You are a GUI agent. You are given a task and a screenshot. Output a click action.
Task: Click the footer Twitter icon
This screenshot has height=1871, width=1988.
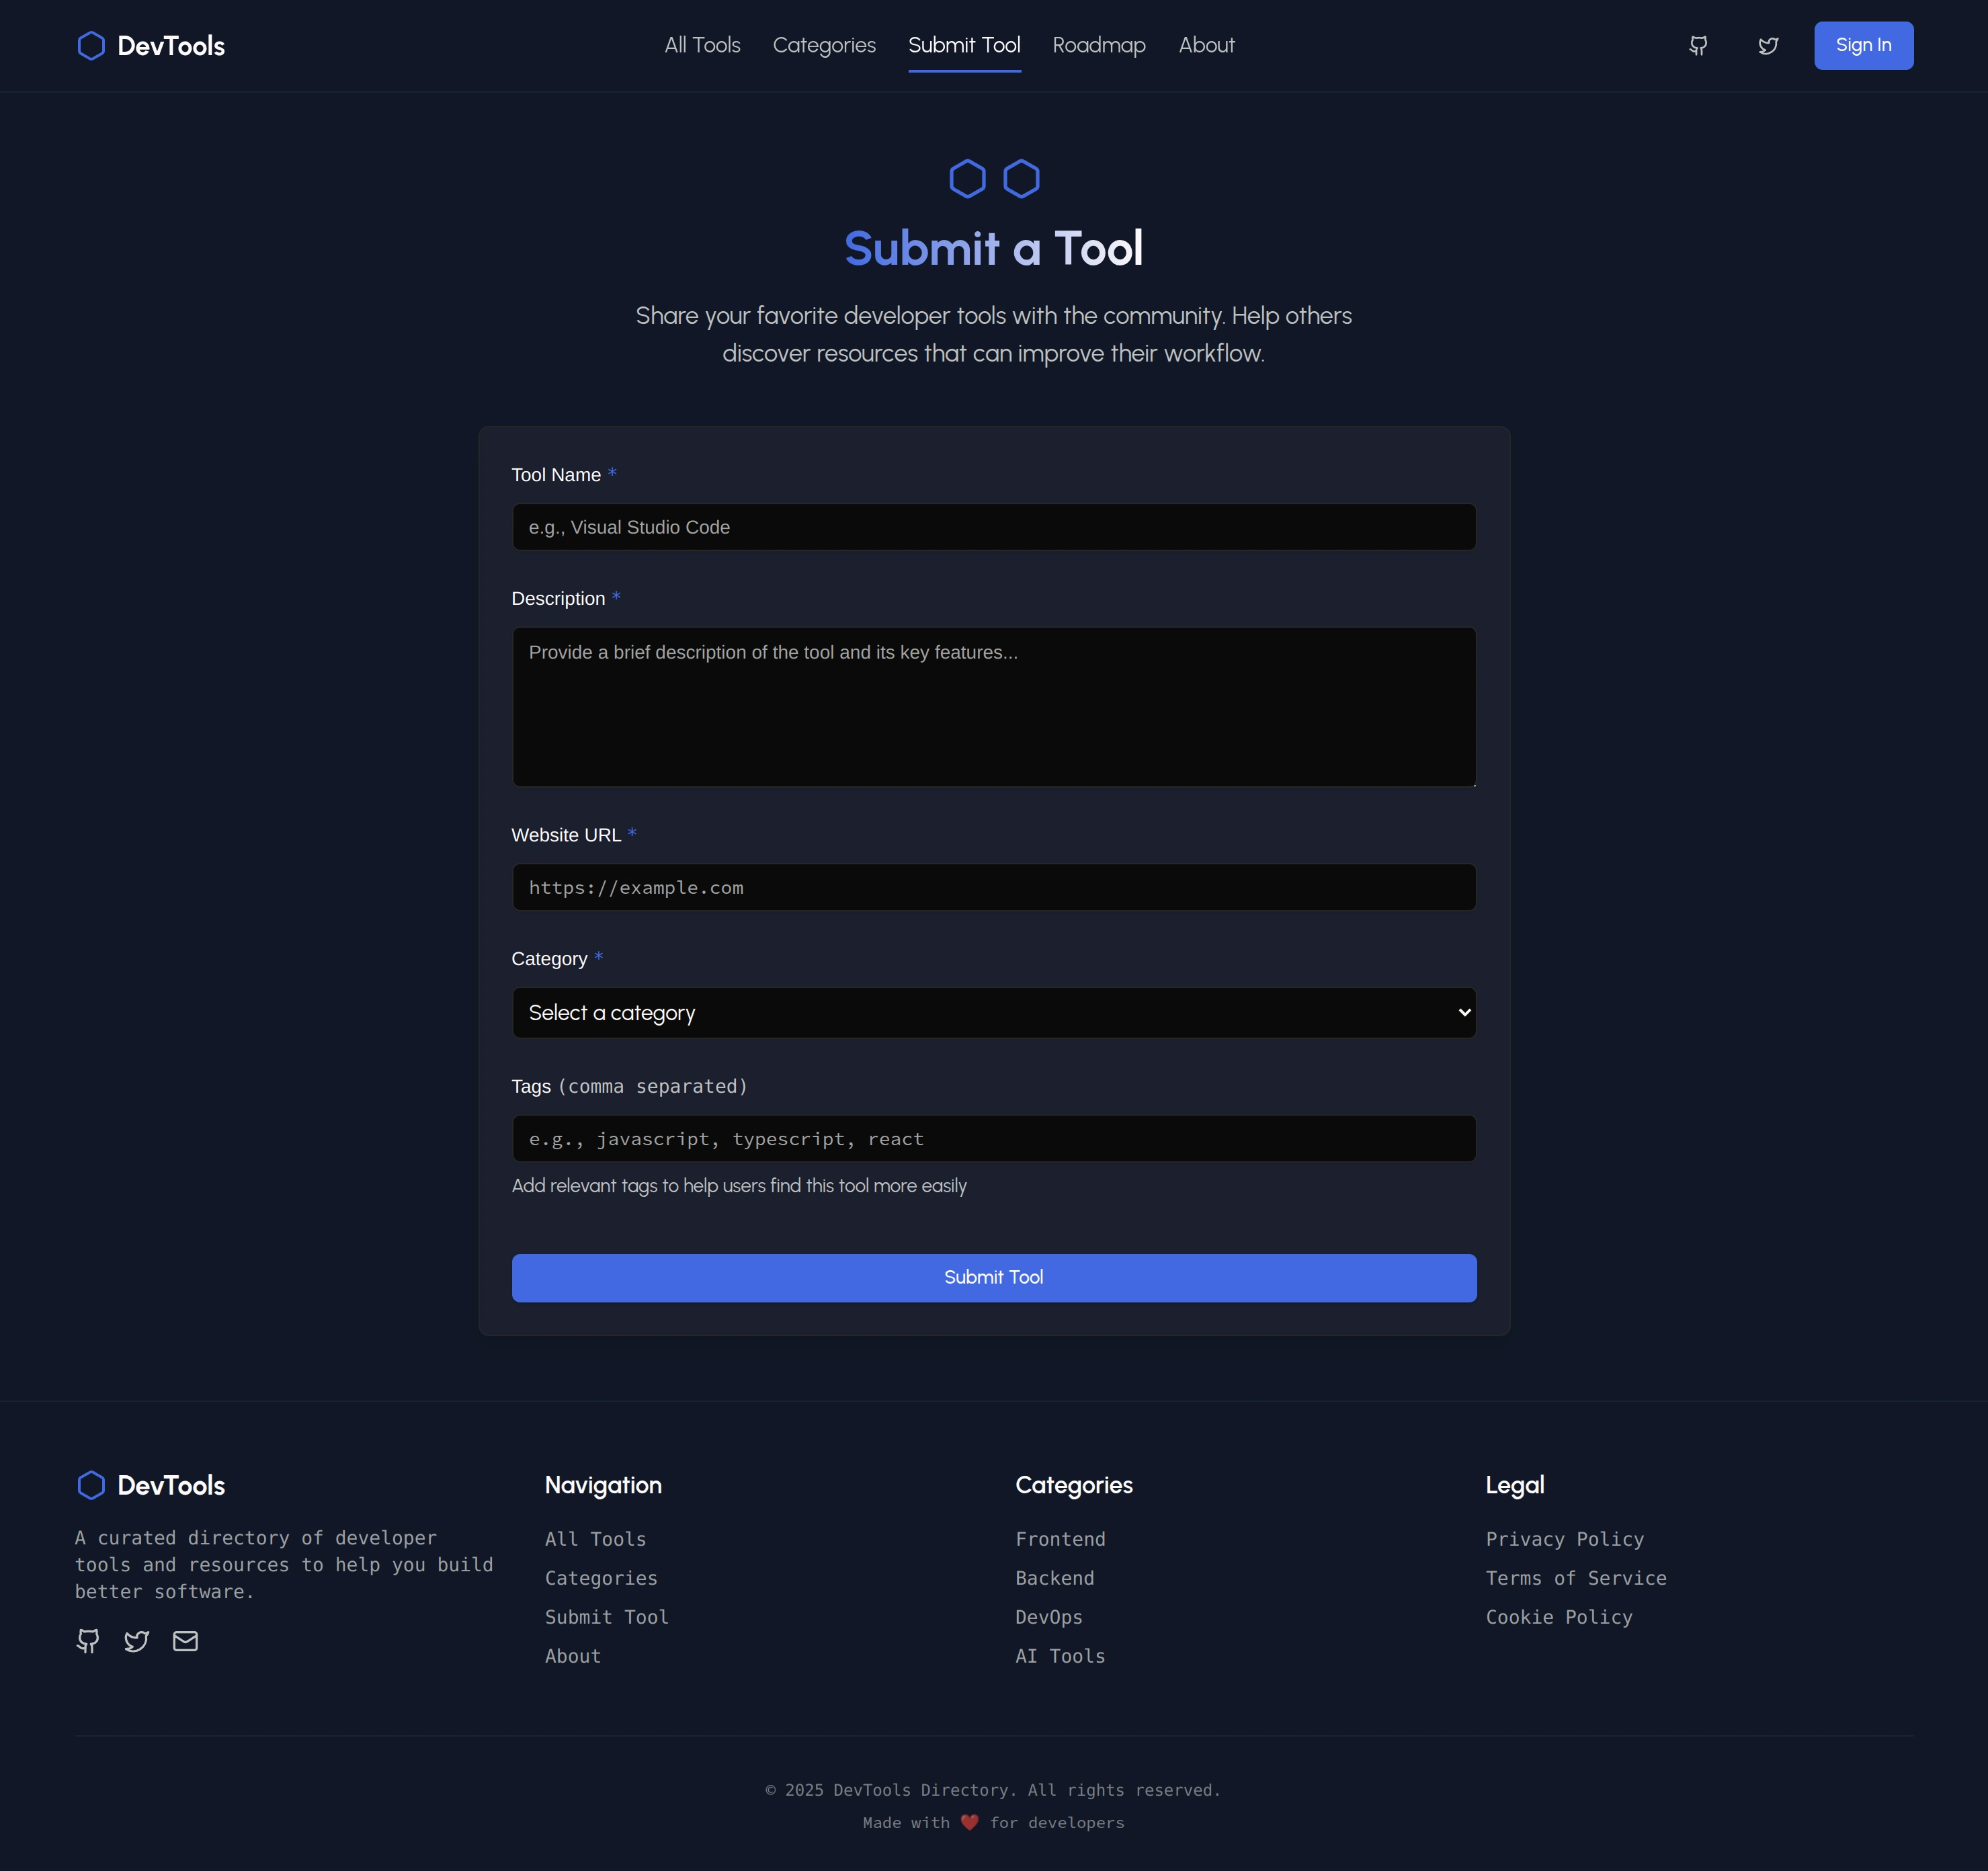137,1641
